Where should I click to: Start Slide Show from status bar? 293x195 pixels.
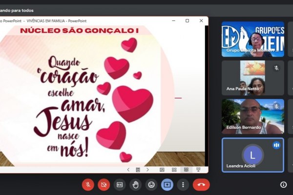(x=198, y=170)
